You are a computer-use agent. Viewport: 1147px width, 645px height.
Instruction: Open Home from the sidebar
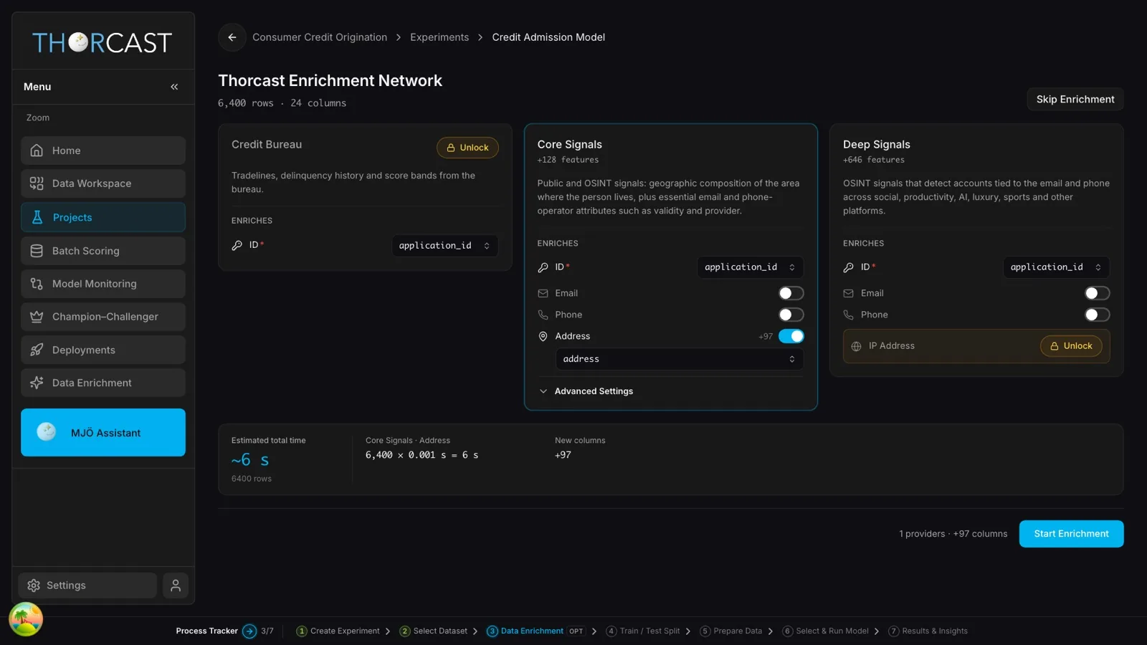103,150
